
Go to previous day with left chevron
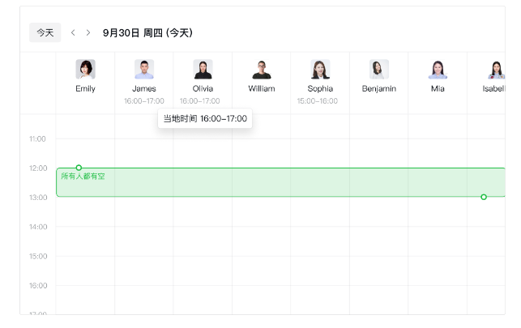point(73,32)
